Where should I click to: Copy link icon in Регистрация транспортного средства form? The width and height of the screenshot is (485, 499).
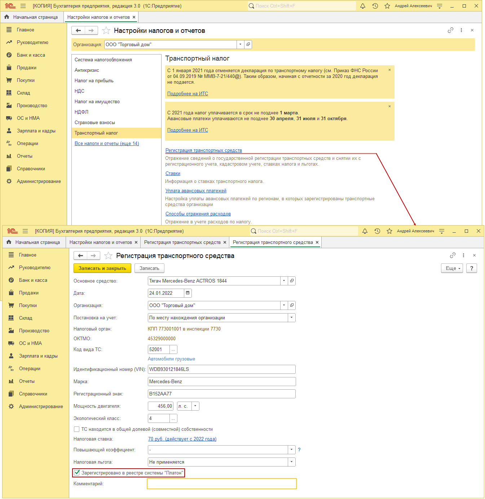coord(453,255)
